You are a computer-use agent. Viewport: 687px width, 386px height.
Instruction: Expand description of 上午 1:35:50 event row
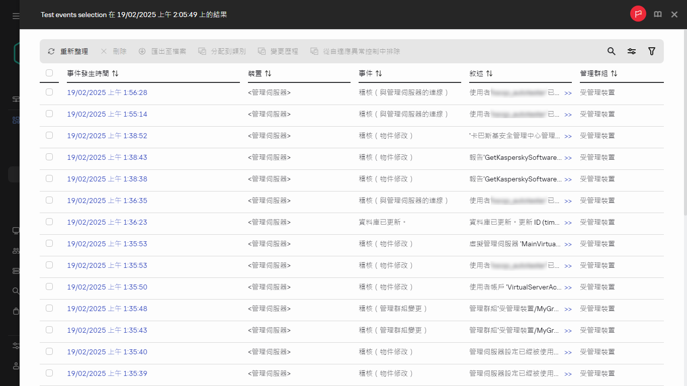[568, 287]
